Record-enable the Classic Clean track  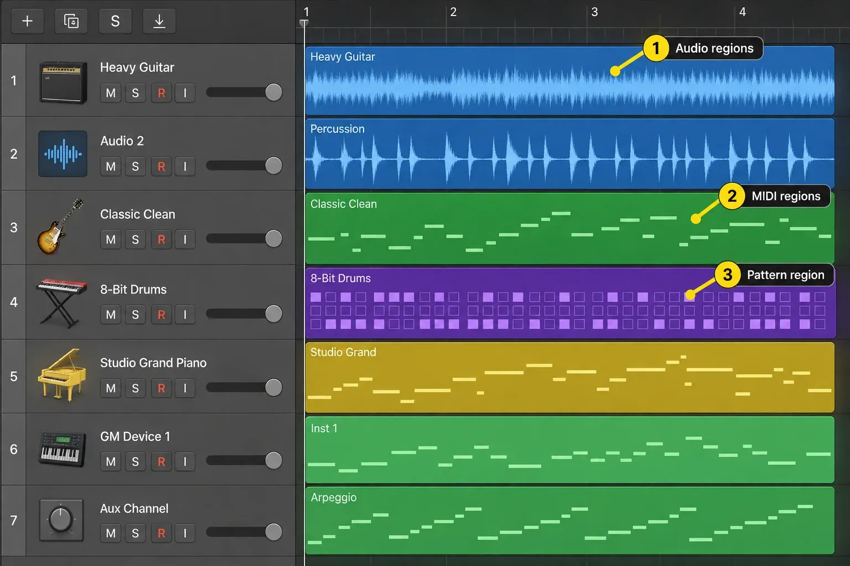point(161,239)
